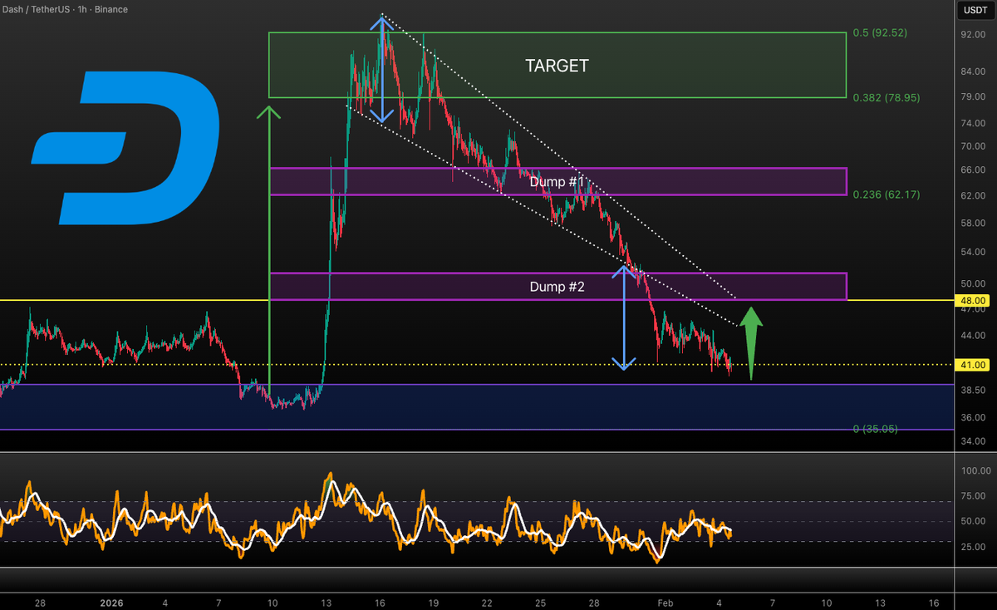Click the USDT currency button
Viewport: 997px width, 610px height.
click(974, 11)
